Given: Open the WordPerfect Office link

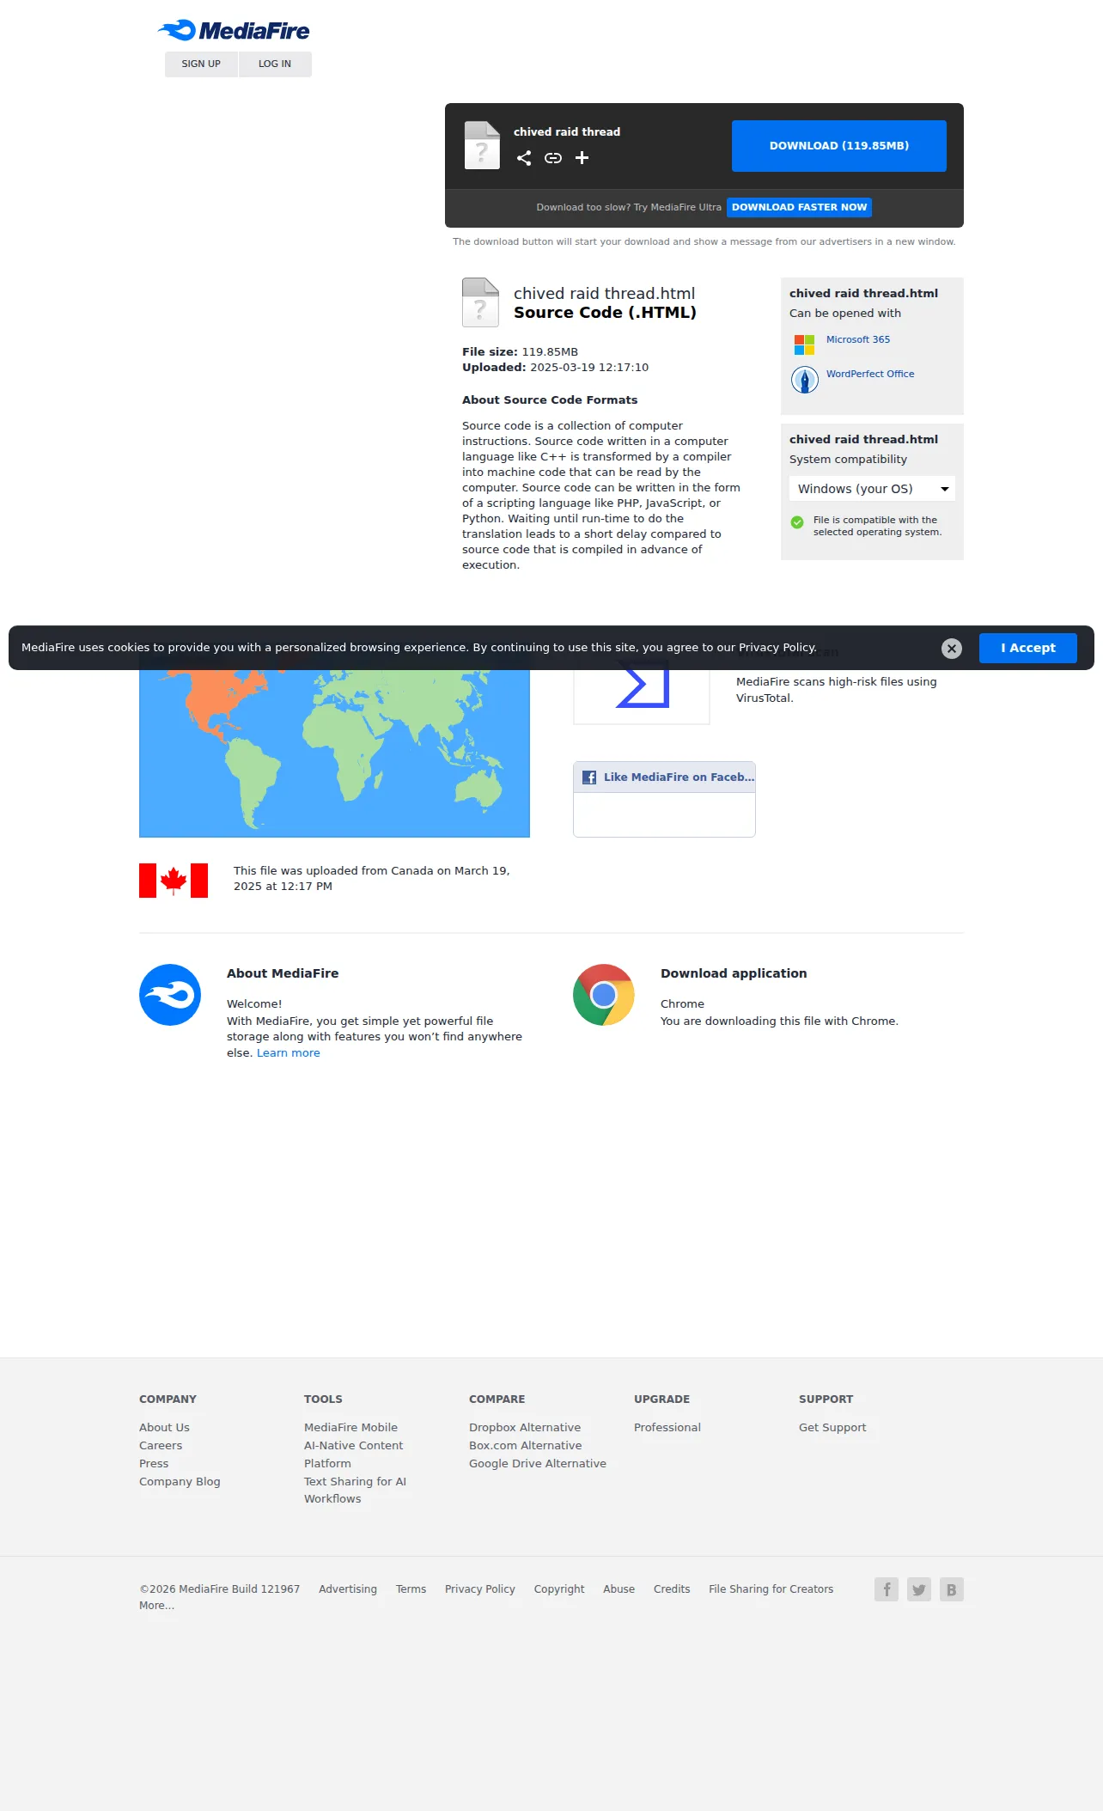Looking at the screenshot, I should (870, 374).
